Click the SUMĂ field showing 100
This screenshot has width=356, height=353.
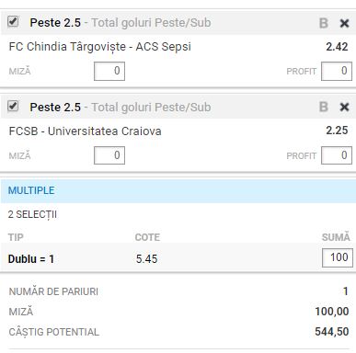coord(338,257)
